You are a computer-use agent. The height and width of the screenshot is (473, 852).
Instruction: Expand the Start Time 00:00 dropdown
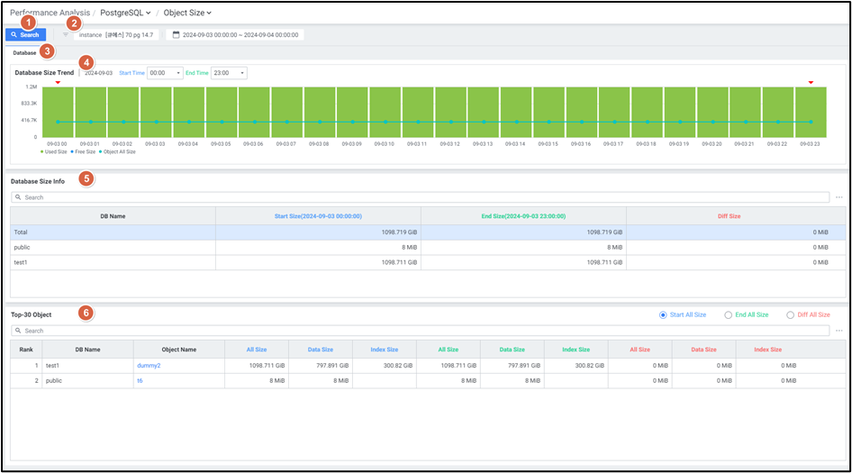coord(165,73)
